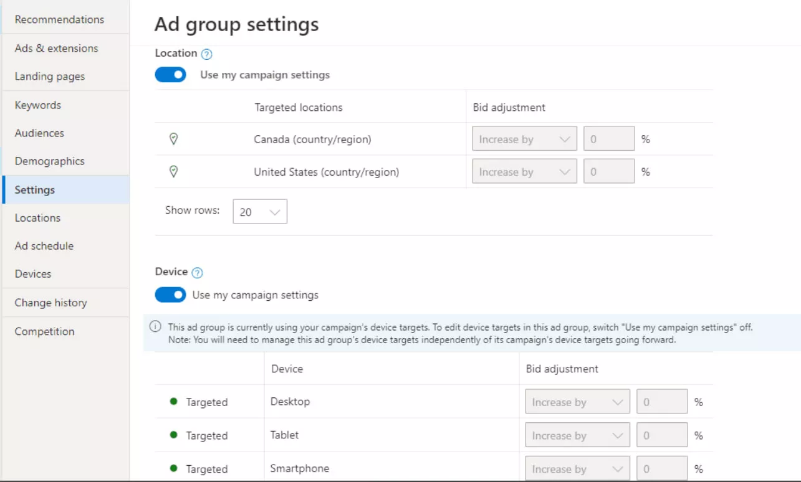This screenshot has height=482, width=801.
Task: Click the 'Desktop' device row text
Action: coord(290,402)
